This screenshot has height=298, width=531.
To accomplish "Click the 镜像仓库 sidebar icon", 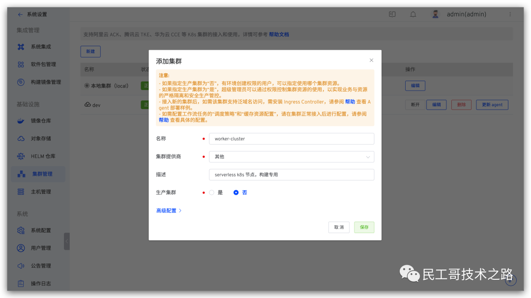I will pos(21,121).
